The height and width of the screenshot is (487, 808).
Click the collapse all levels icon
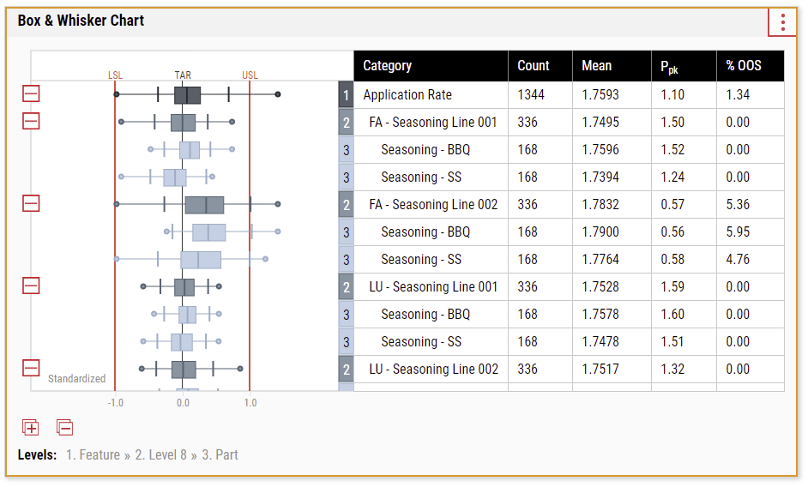(64, 427)
